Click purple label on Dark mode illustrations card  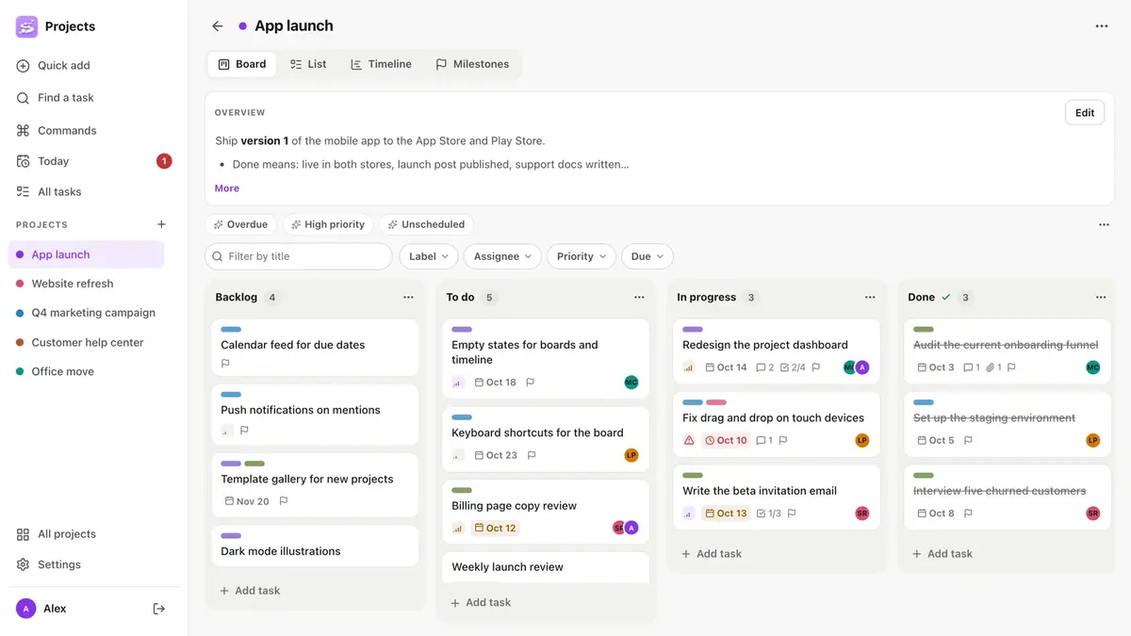(231, 536)
